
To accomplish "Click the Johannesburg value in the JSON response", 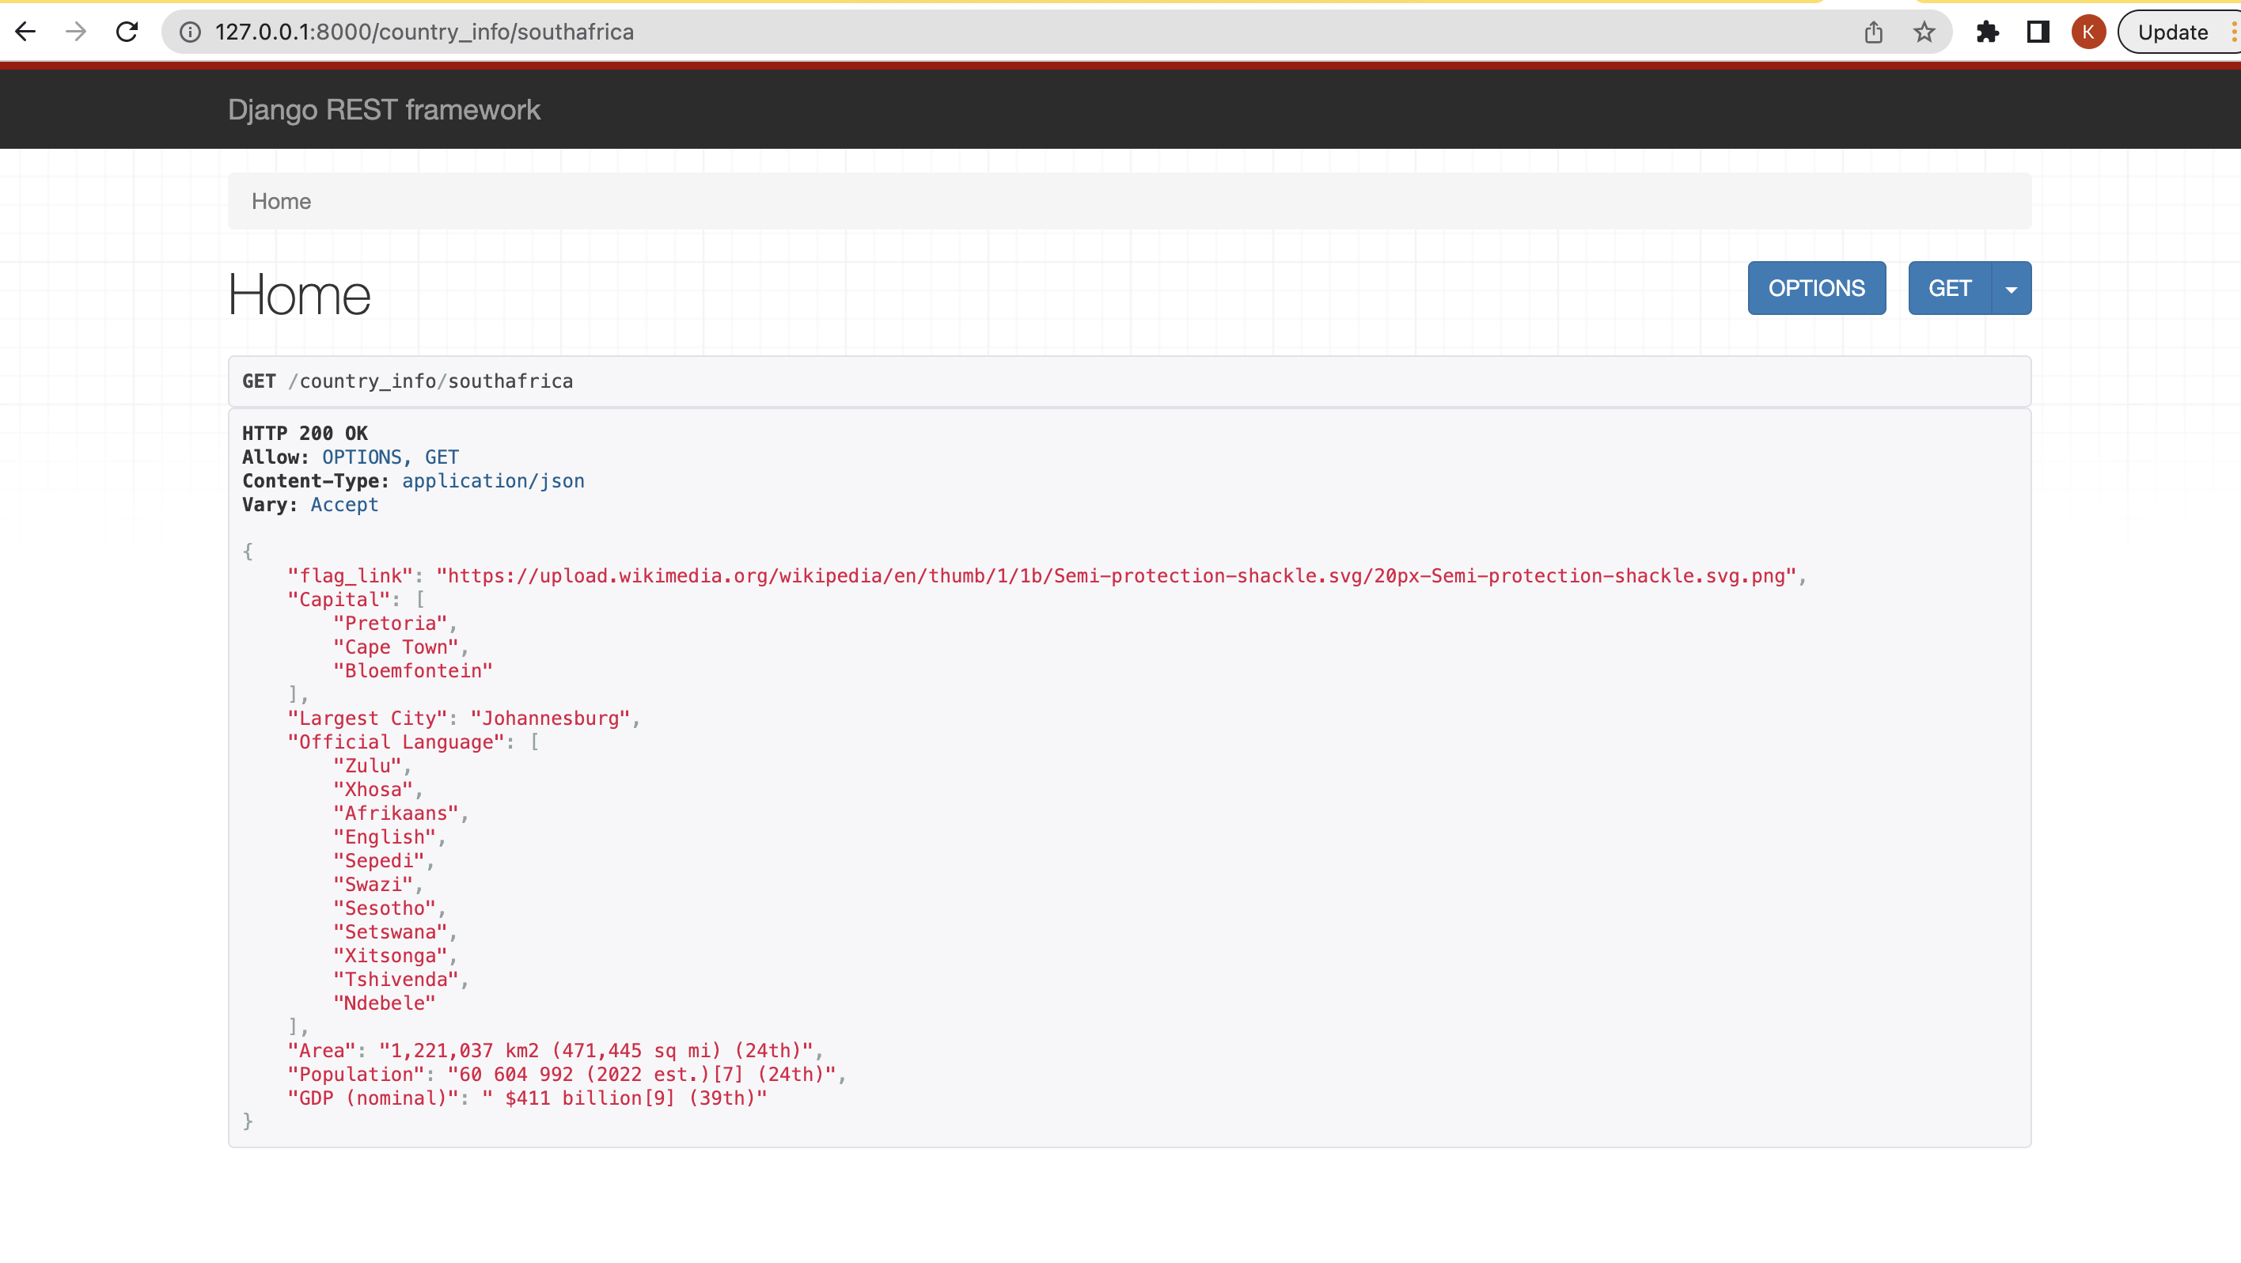I will (550, 719).
